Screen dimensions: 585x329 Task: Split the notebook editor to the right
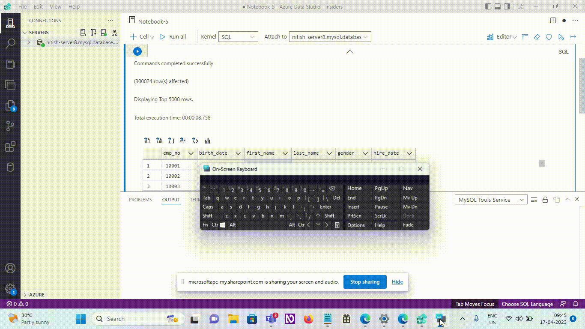point(553,21)
